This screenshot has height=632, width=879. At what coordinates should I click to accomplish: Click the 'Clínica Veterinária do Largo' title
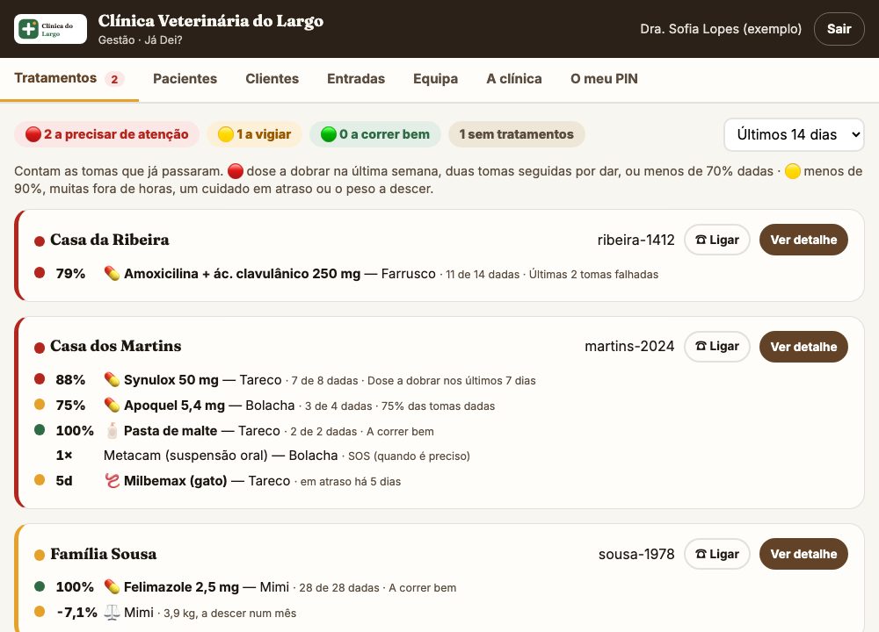[211, 21]
